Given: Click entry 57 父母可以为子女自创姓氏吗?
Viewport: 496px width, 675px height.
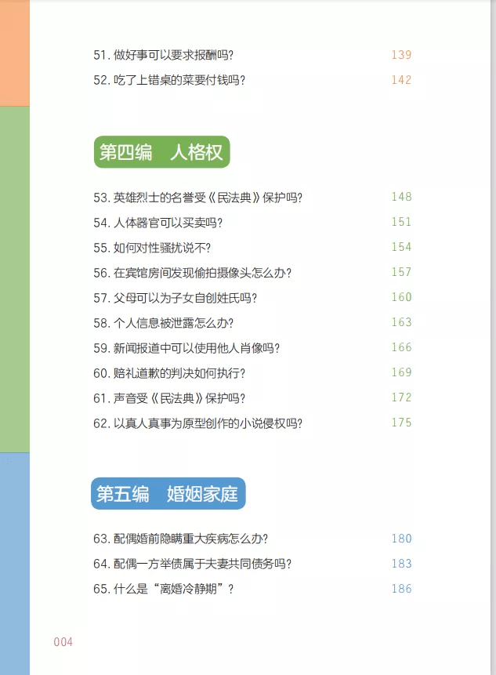Looking at the screenshot, I should coord(175,297).
